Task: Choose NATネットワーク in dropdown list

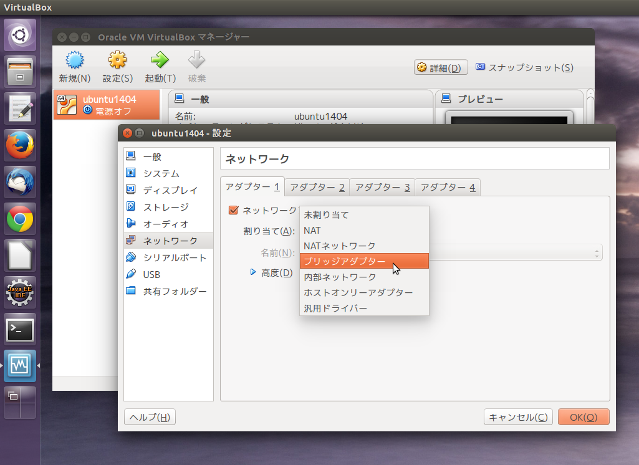Action: 364,246
